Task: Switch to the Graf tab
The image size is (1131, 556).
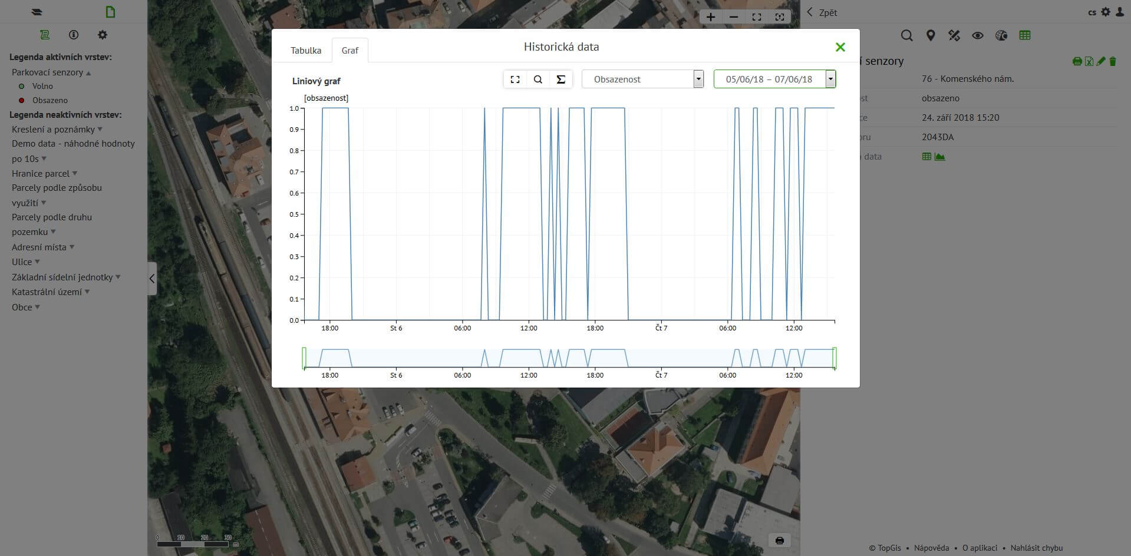Action: click(350, 51)
